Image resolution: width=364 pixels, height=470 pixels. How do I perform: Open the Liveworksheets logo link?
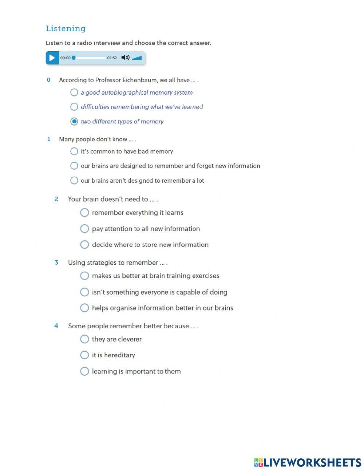(308, 462)
